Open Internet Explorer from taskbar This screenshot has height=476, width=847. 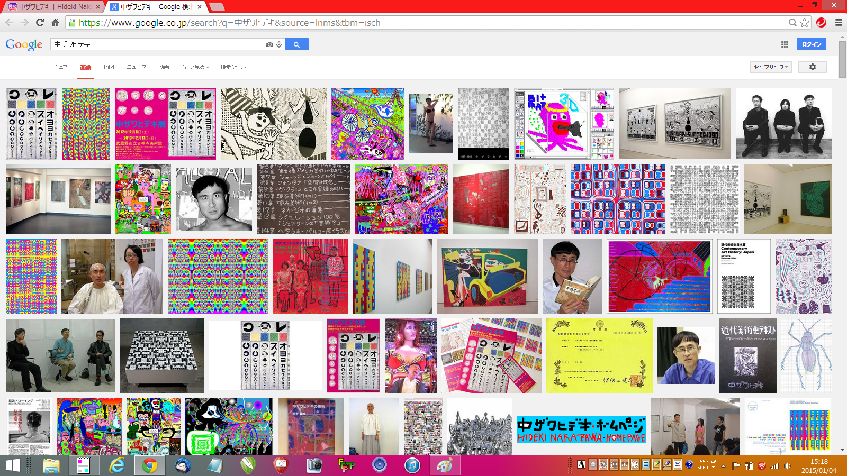click(x=117, y=465)
